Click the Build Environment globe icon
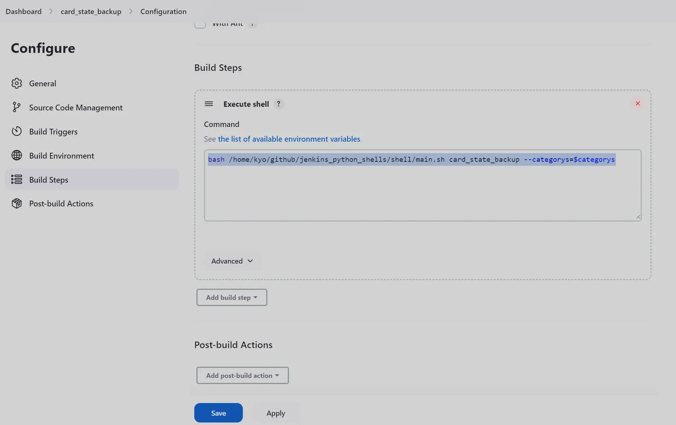Viewport: 676px width, 425px height. (17, 155)
